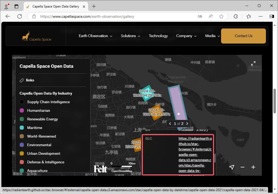278x194 pixels.
Task: Toggle the World-Renowned layer color dot
Action: click(22, 136)
